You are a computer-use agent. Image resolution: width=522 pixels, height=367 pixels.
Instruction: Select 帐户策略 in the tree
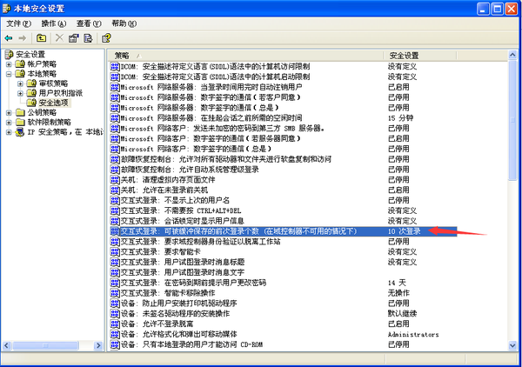pos(42,63)
